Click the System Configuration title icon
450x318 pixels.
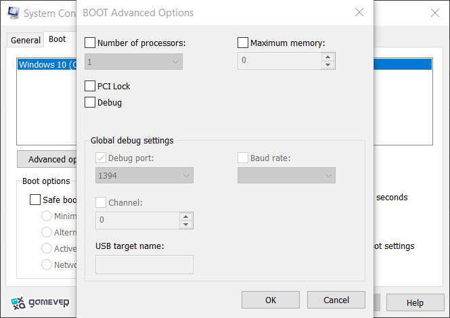pyautogui.click(x=14, y=13)
